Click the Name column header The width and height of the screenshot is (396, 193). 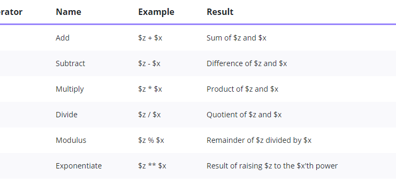tap(68, 12)
